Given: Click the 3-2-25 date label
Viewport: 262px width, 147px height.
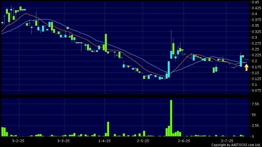Looking at the screenshot, I should pos(18,141).
